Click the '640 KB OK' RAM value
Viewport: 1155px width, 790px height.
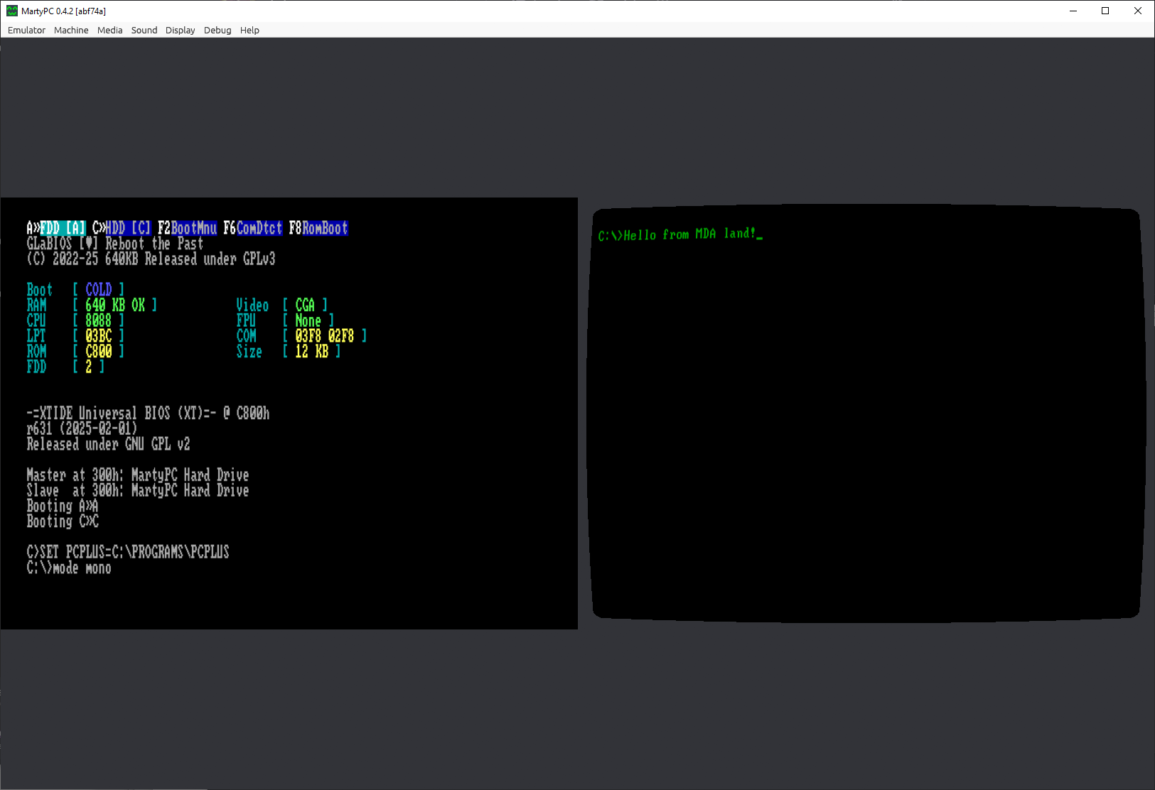coord(115,305)
